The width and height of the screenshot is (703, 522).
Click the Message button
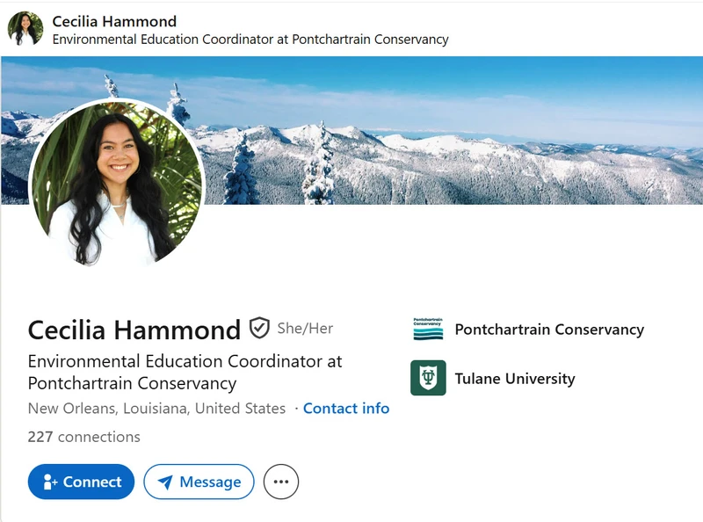[199, 482]
